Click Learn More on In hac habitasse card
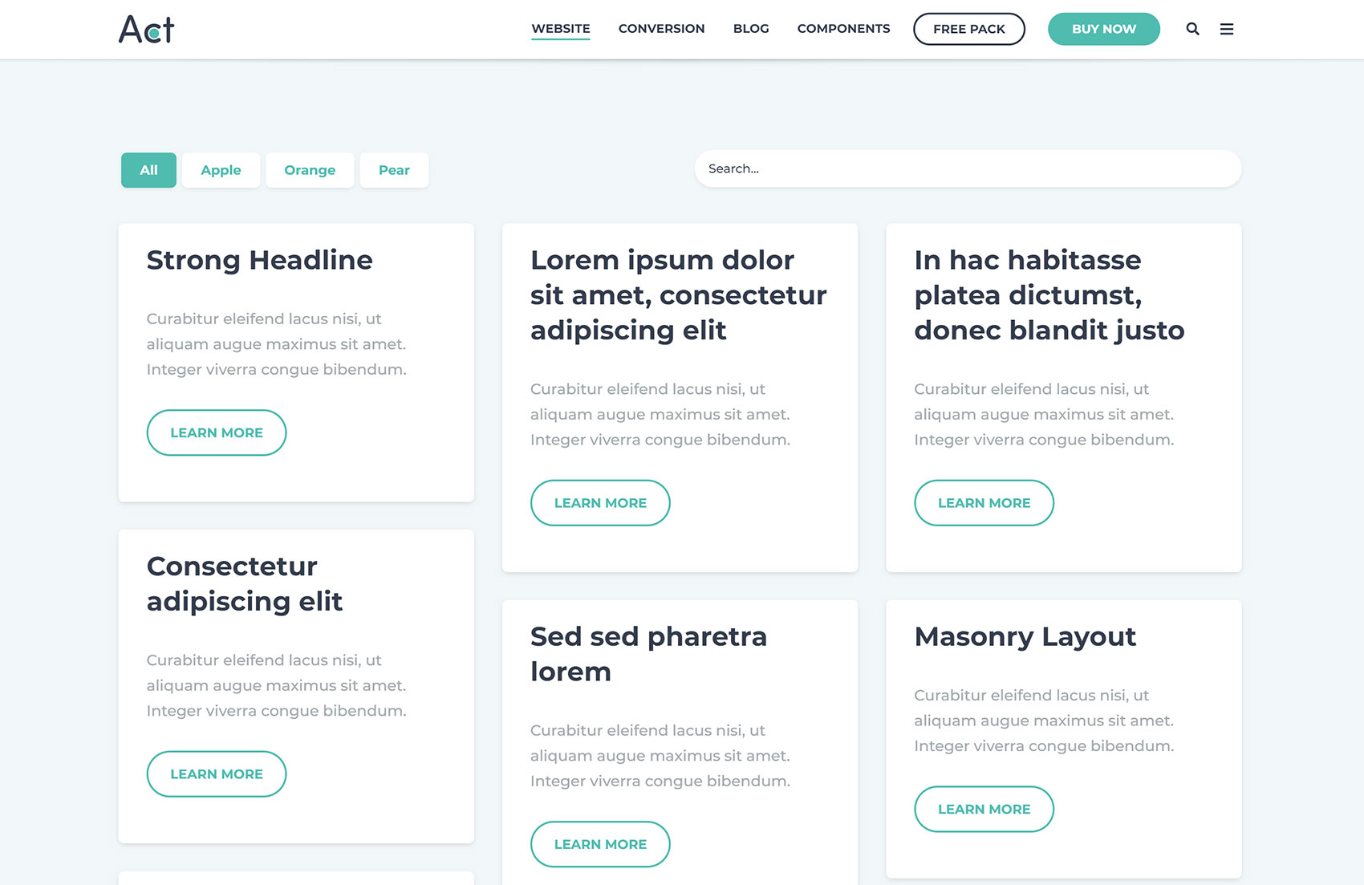The image size is (1364, 885). click(984, 503)
